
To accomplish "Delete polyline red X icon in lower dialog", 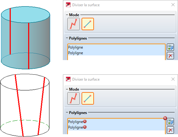I will pos(170,130).
